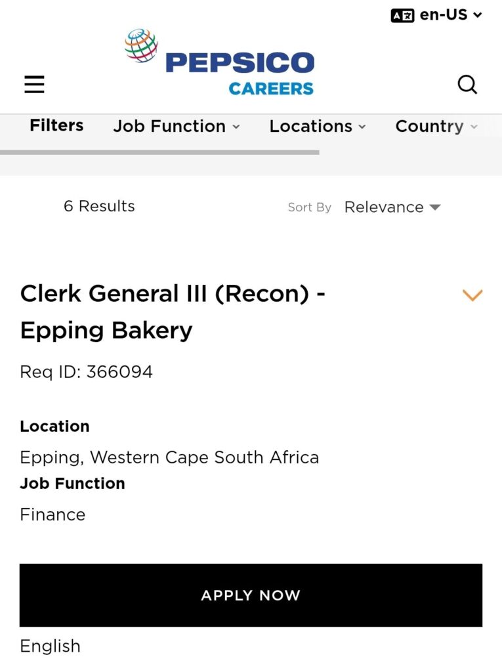502x672 pixels.
Task: Open the Clerk General III job title
Action: (x=173, y=312)
